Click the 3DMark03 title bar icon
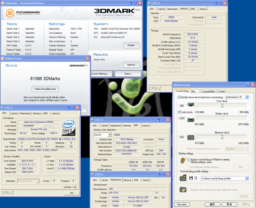Viewport: 256px width, 208px height. (2, 3)
